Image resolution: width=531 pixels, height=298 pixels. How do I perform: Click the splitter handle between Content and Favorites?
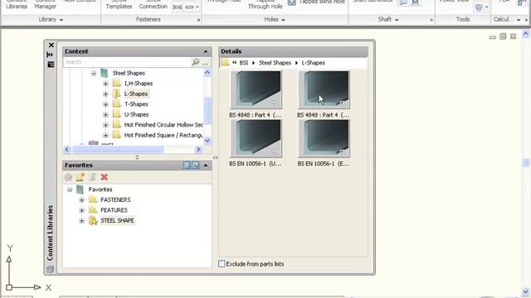click(x=137, y=157)
